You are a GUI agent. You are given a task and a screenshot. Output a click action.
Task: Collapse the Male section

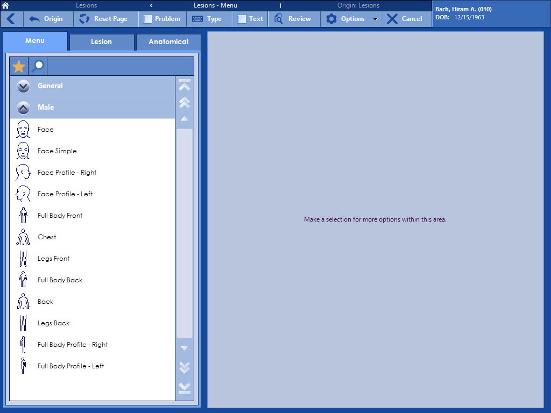pyautogui.click(x=23, y=108)
